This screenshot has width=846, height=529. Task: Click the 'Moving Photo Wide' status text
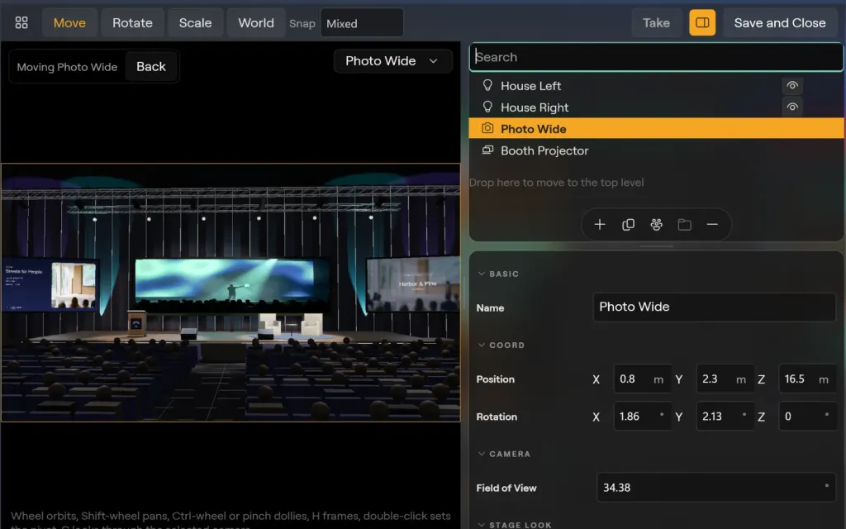(67, 67)
